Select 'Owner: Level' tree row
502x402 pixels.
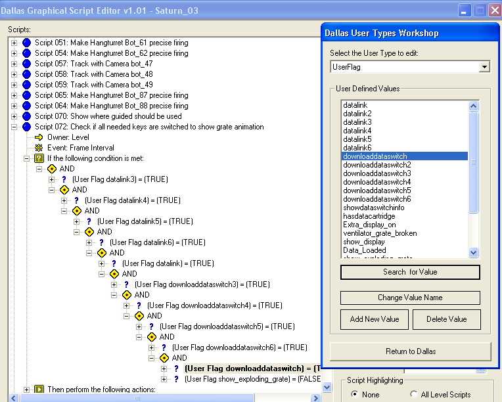[68, 137]
